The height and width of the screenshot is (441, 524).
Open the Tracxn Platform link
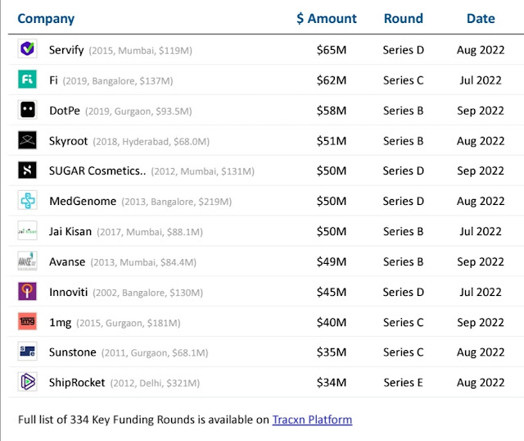[x=312, y=420]
